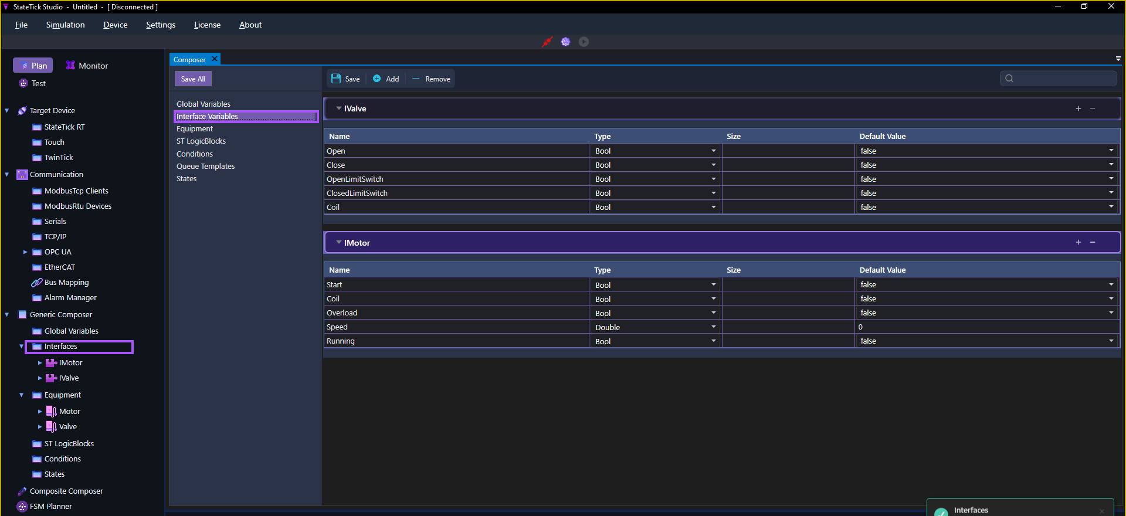Click the Remove button
The image size is (1126, 516).
[432, 79]
